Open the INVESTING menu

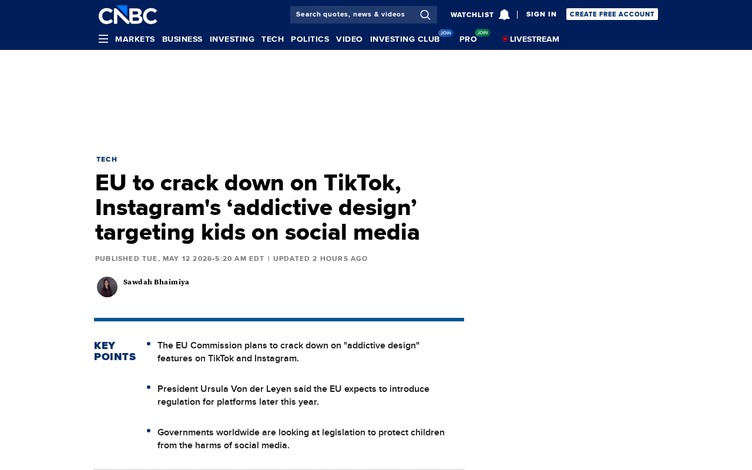pyautogui.click(x=232, y=39)
